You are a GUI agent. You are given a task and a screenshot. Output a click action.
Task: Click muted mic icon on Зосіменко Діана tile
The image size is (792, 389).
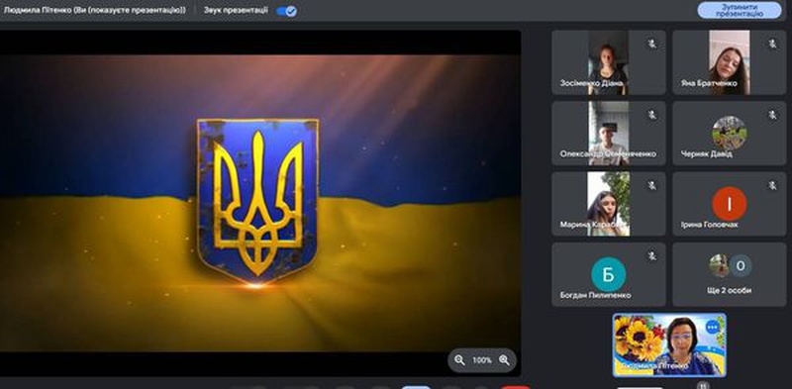pyautogui.click(x=652, y=45)
